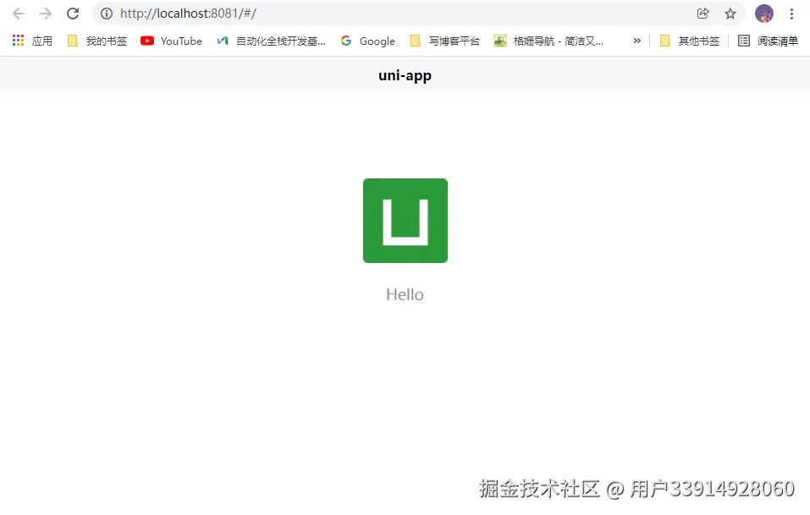Click the share page icon
The width and height of the screenshot is (810, 515).
703,14
